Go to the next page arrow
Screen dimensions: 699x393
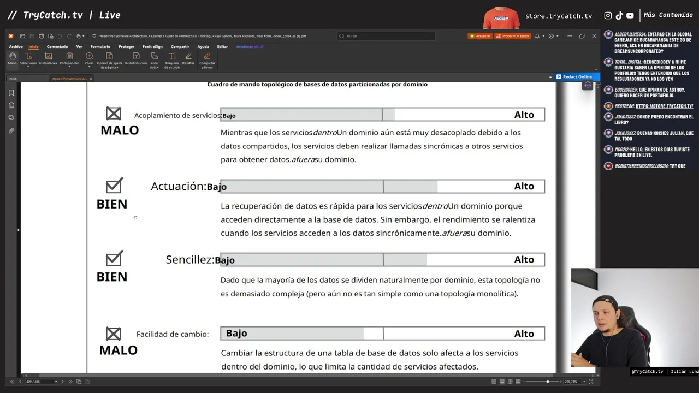(x=62, y=382)
